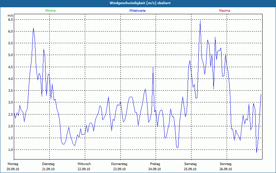Click the blue Mittelwerte legend label
Image resolution: width=276 pixels, height=173 pixels.
(137, 11)
